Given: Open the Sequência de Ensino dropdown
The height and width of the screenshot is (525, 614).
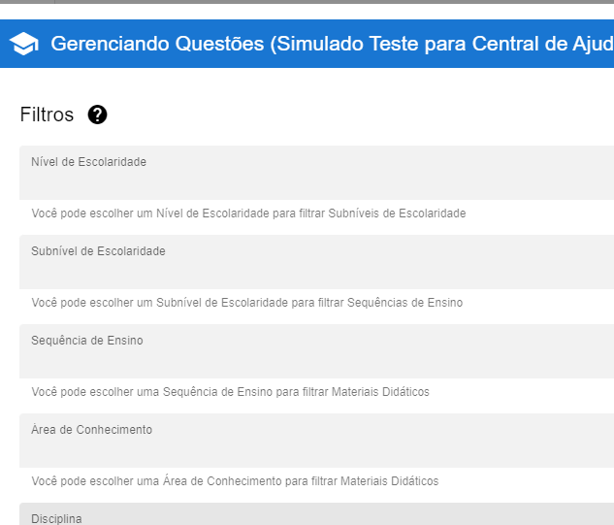Looking at the screenshot, I should click(x=316, y=353).
